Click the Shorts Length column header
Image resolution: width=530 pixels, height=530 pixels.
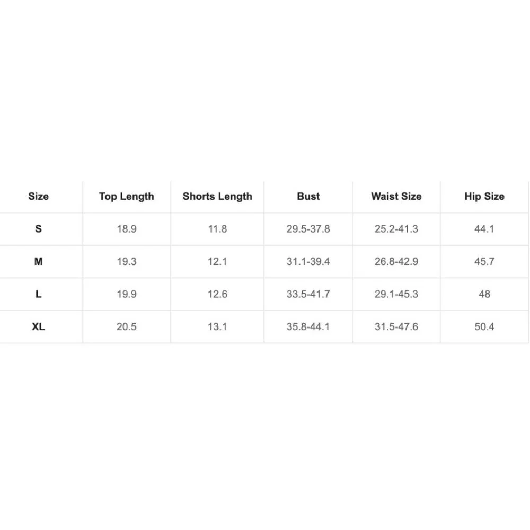[x=217, y=197]
